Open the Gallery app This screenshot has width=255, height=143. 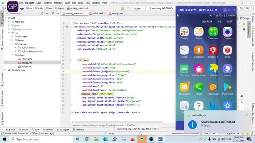coord(213,69)
